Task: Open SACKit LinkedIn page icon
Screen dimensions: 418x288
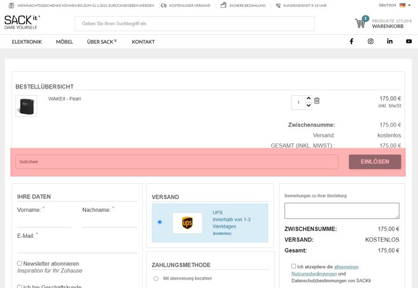Action: tap(390, 41)
